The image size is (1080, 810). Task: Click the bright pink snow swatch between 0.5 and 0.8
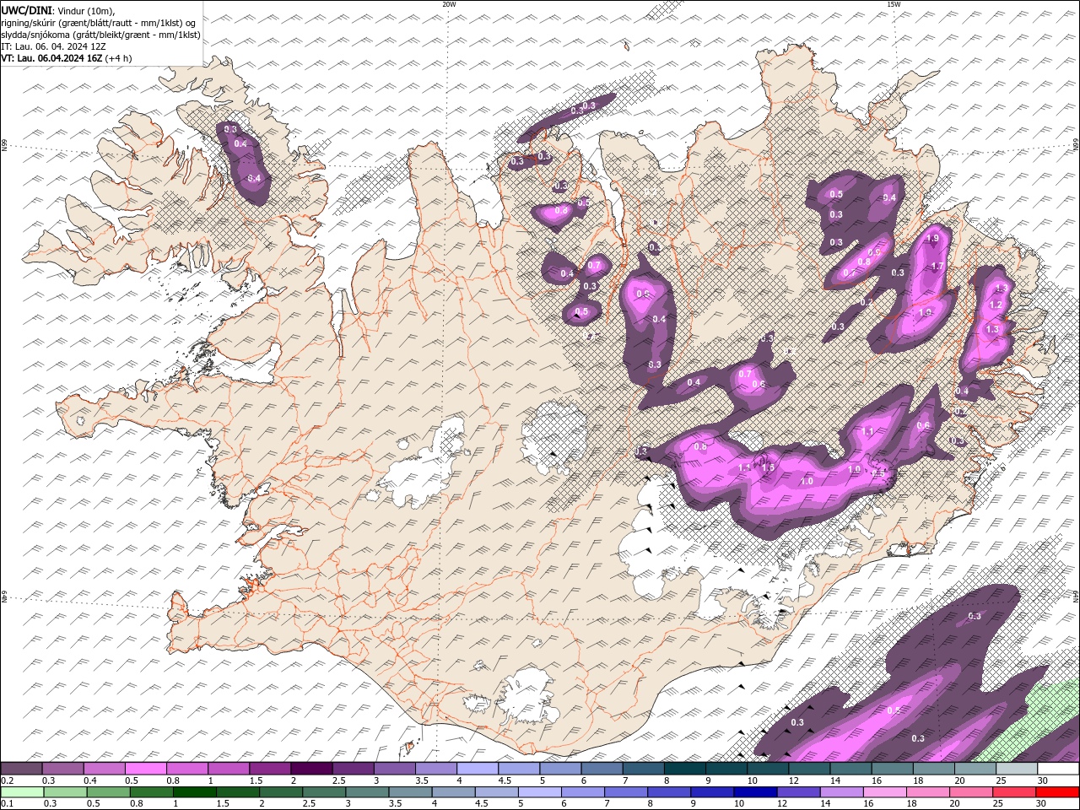(x=145, y=769)
